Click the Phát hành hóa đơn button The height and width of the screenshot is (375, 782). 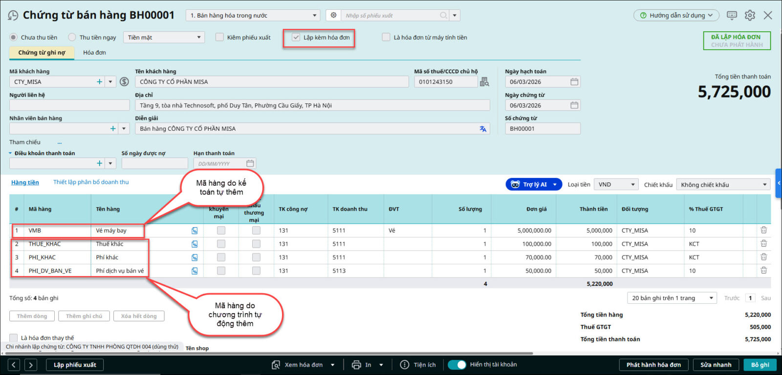click(653, 365)
